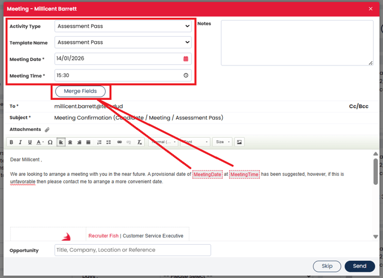Open the Activity Type dropdown
The width and height of the screenshot is (383, 278).
click(x=123, y=26)
